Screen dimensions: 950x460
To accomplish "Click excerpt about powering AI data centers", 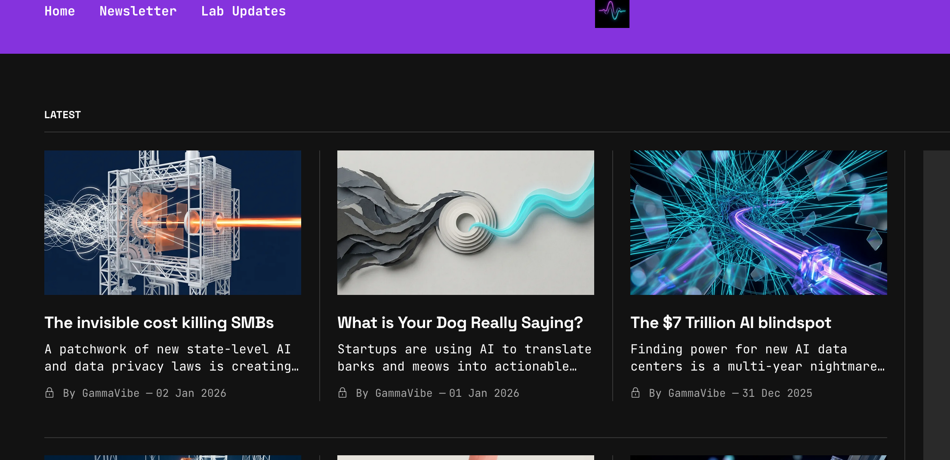I will (757, 358).
